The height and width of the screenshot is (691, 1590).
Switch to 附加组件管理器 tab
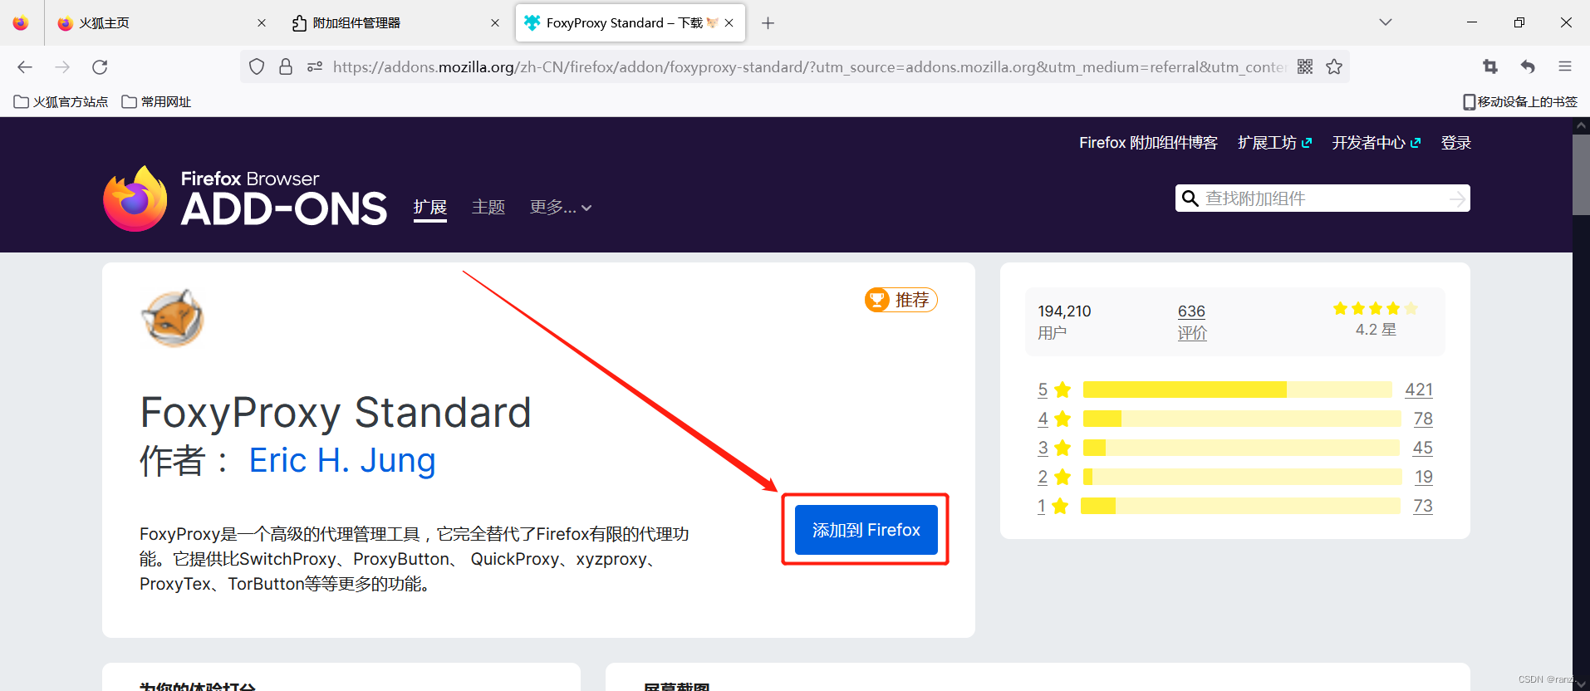coord(395,23)
